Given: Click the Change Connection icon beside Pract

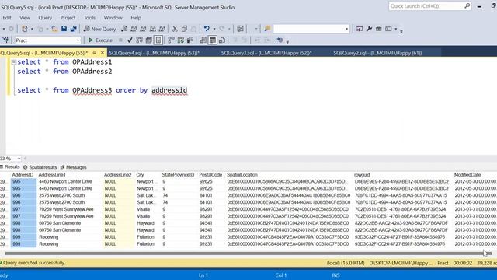Looking at the screenshot, I should tap(5, 40).
